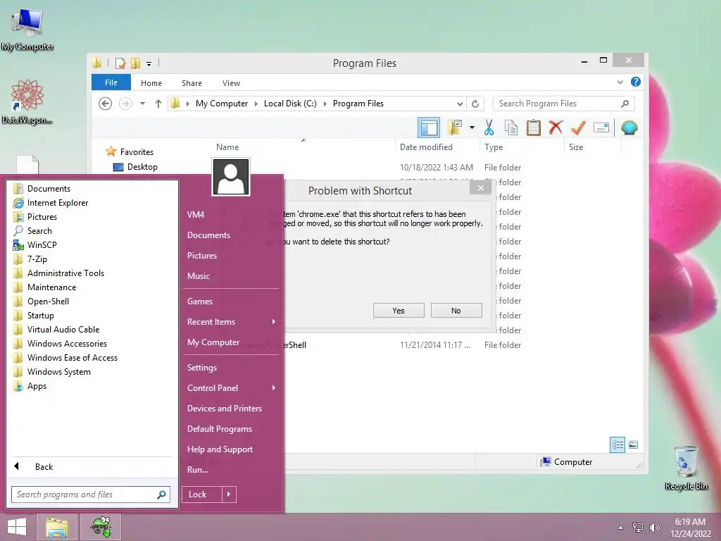Click the folder options icon beside the pane toggle
Screen dimensions: 721x541
click(x=455, y=128)
